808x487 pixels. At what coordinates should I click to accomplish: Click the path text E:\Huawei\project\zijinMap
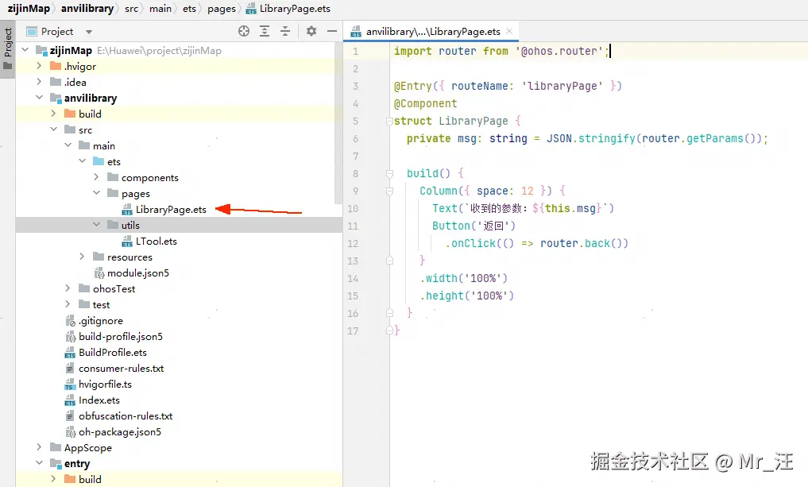click(x=159, y=51)
